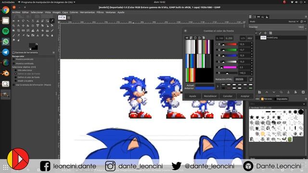The width and height of the screenshot is (308, 173).
Task: Click the Aceptar button
Action: click(x=245, y=96)
